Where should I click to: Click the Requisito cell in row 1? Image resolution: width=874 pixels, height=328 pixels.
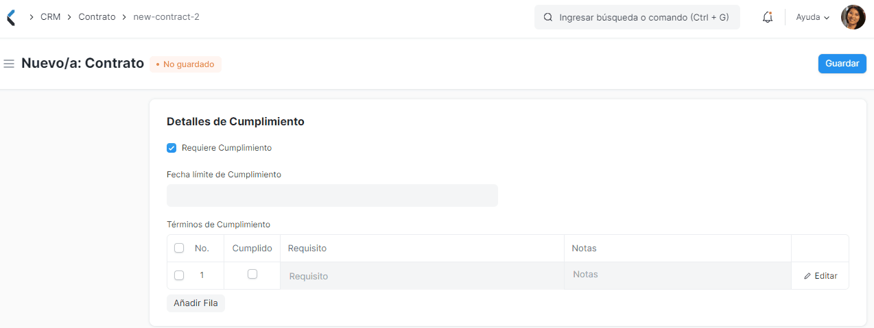tap(422, 276)
